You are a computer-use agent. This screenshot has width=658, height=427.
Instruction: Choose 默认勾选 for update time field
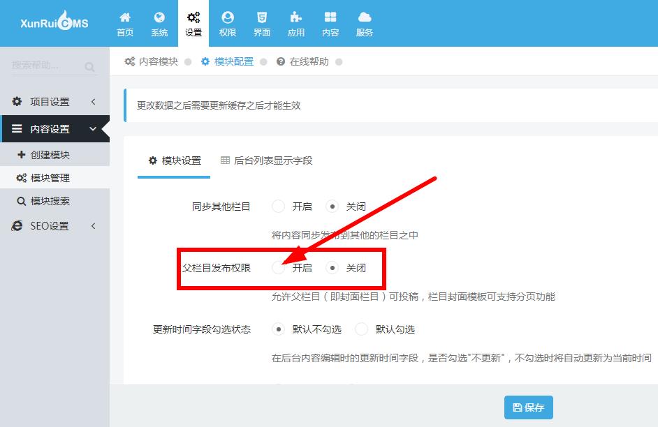coord(362,329)
